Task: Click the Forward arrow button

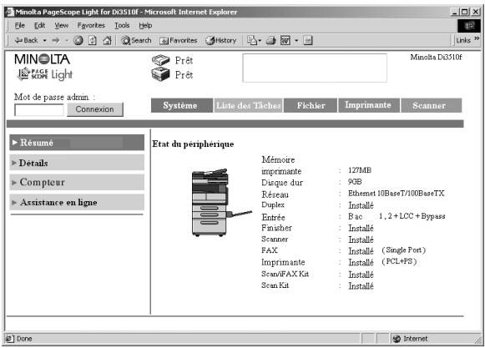Action: click(x=56, y=40)
